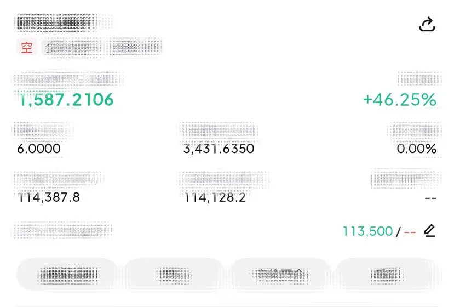Share this position via the share icon

point(427,24)
